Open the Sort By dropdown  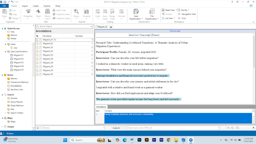click(183, 10)
